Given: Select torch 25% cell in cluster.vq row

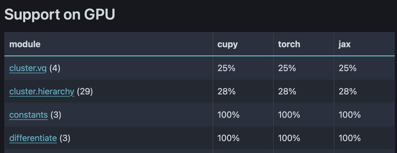Looking at the screenshot, I should pyautogui.click(x=287, y=68).
